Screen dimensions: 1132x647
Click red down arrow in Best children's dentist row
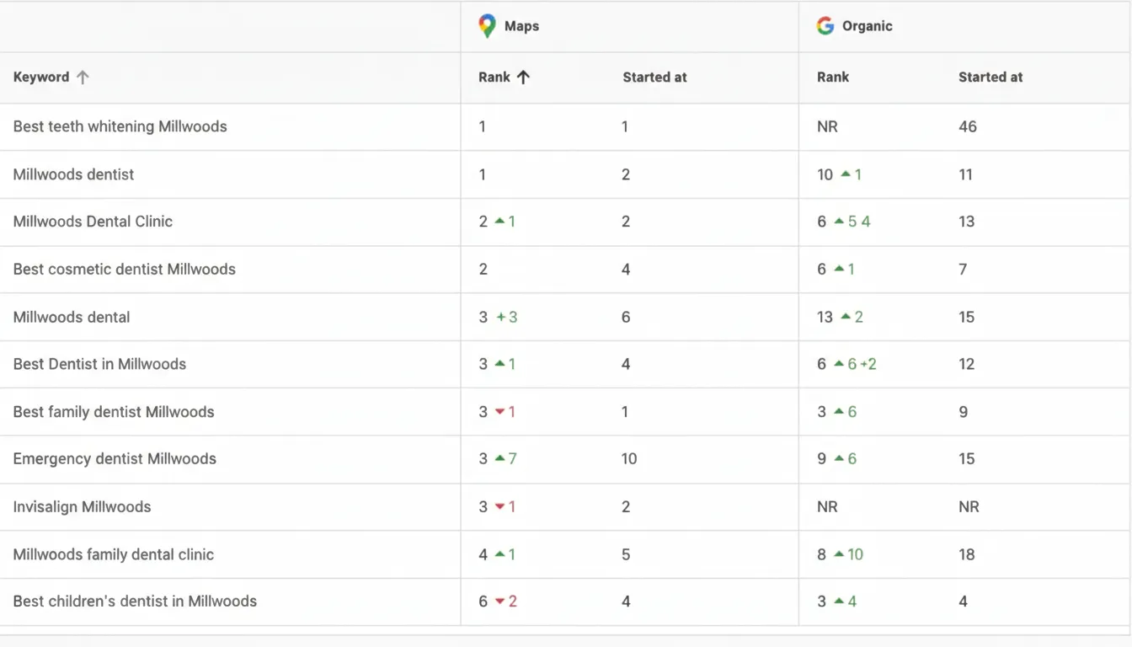(500, 602)
